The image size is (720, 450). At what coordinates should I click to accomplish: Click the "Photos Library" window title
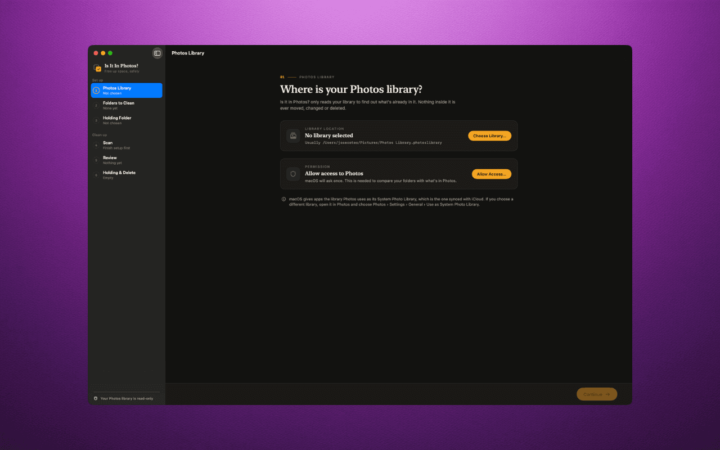(188, 53)
